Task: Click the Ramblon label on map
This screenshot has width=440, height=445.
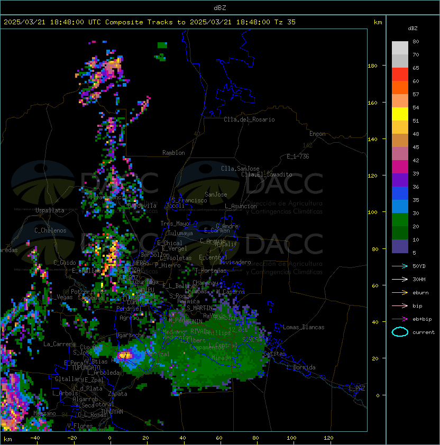Action: coord(173,153)
